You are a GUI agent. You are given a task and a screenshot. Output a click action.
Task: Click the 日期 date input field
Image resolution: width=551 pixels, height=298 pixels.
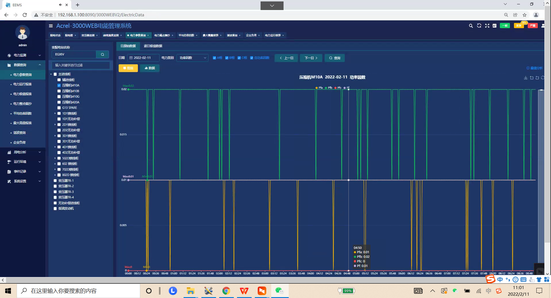[143, 58]
